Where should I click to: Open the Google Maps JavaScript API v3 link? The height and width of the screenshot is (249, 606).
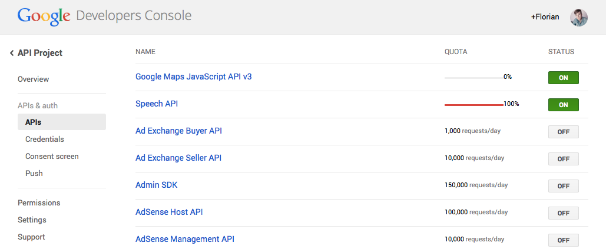click(194, 77)
